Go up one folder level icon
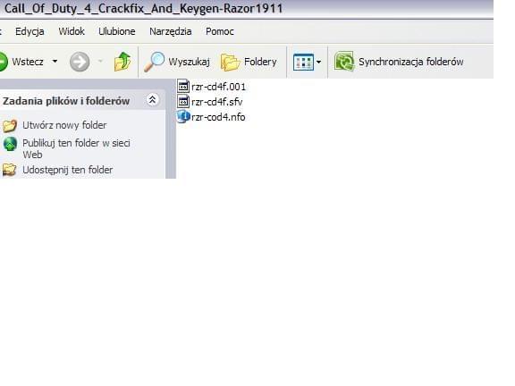515x386 pixels. click(122, 62)
